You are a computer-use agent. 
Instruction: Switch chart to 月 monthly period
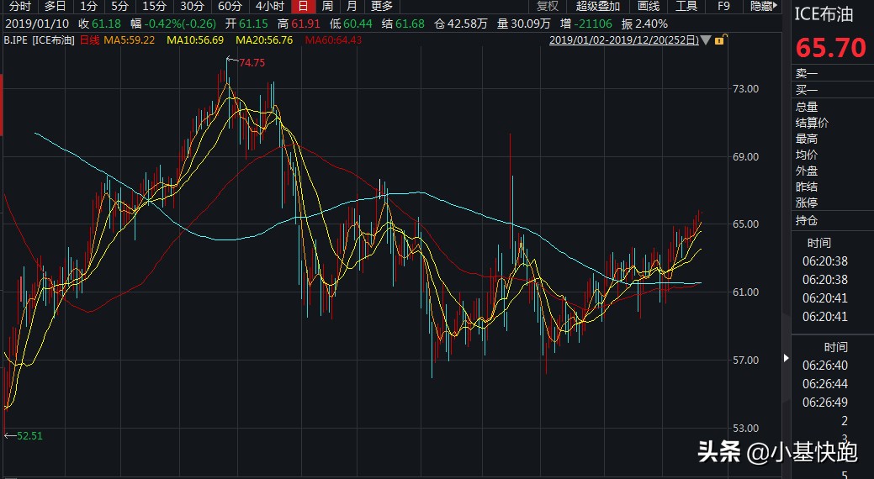click(351, 6)
